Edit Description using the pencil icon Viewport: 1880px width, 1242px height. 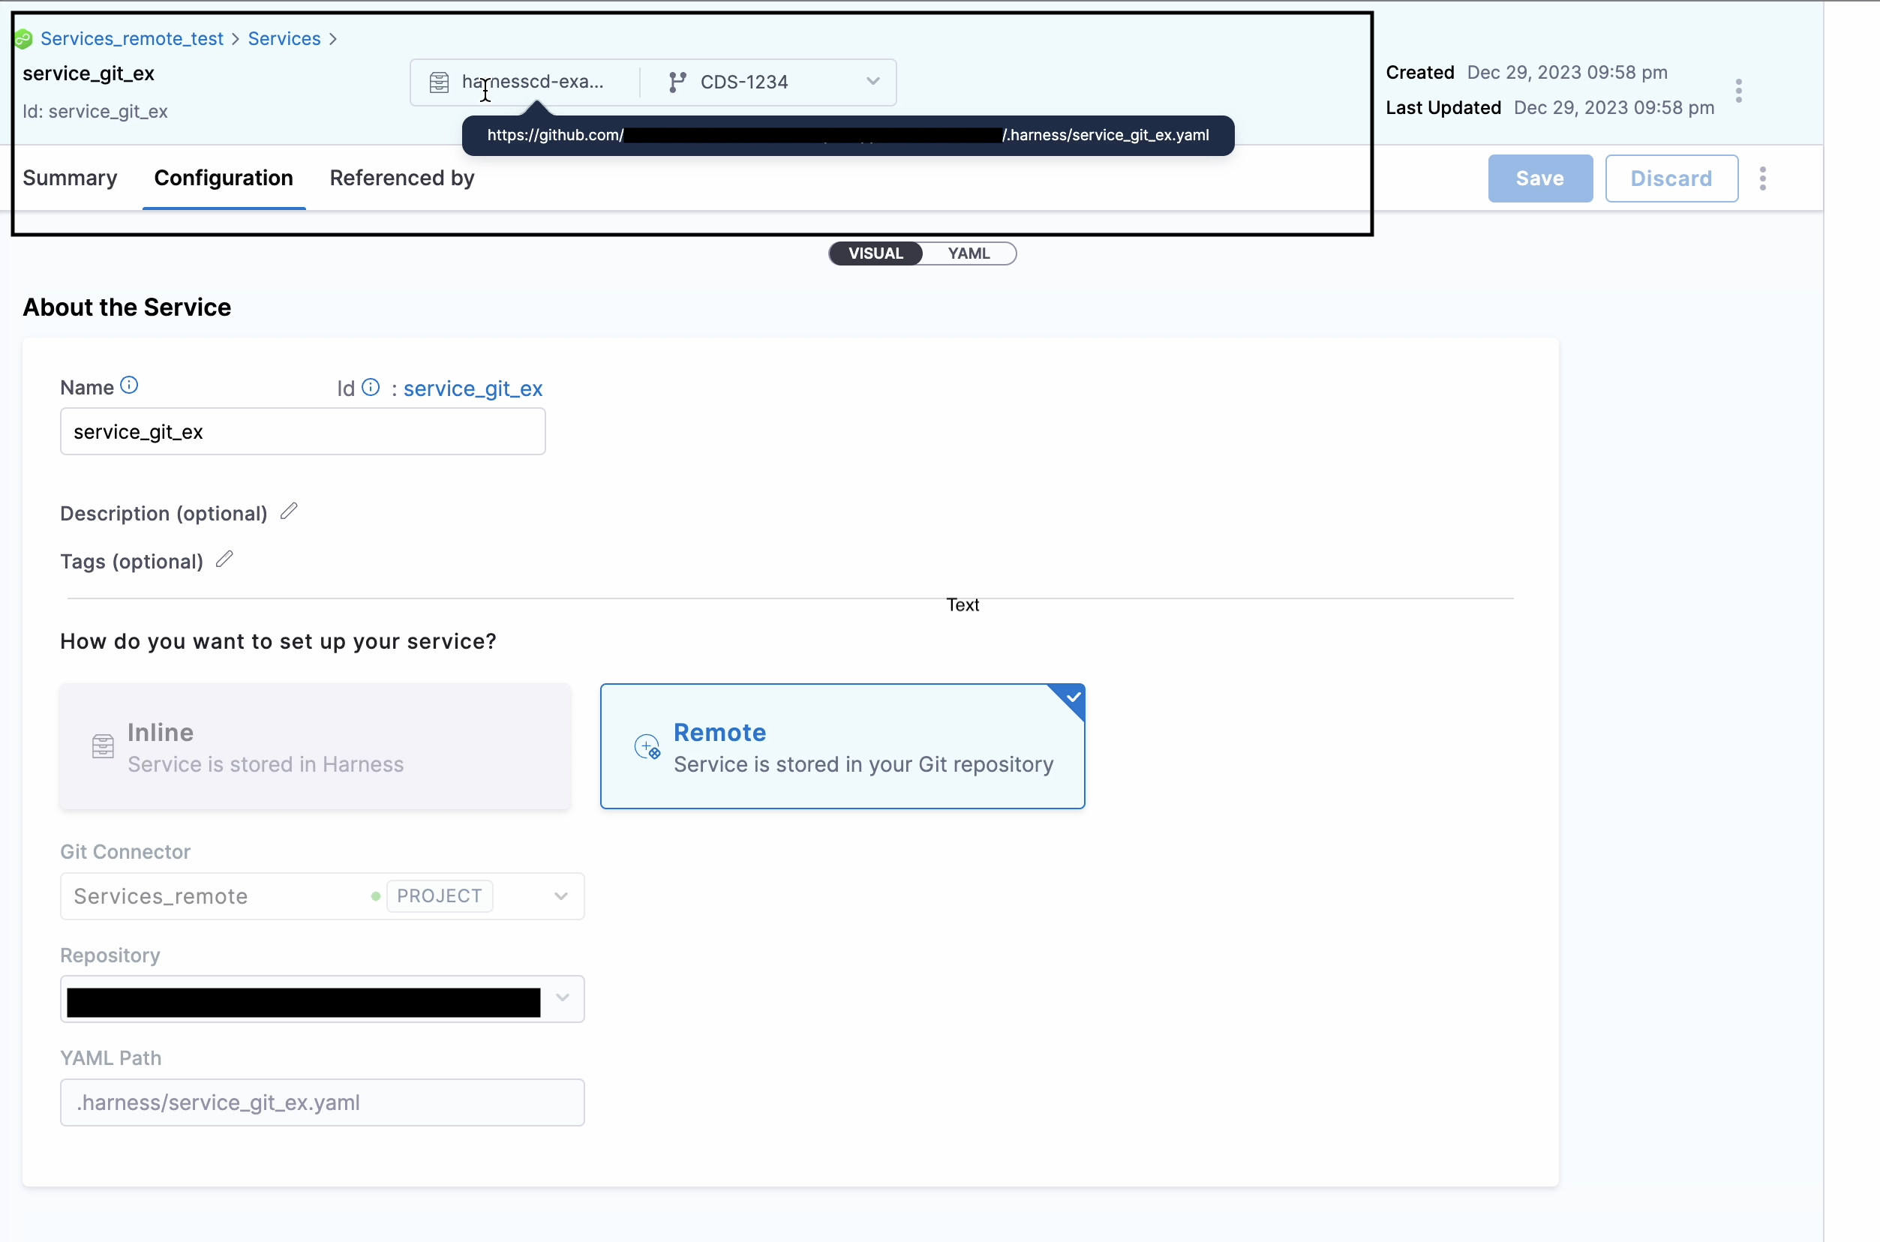289,511
